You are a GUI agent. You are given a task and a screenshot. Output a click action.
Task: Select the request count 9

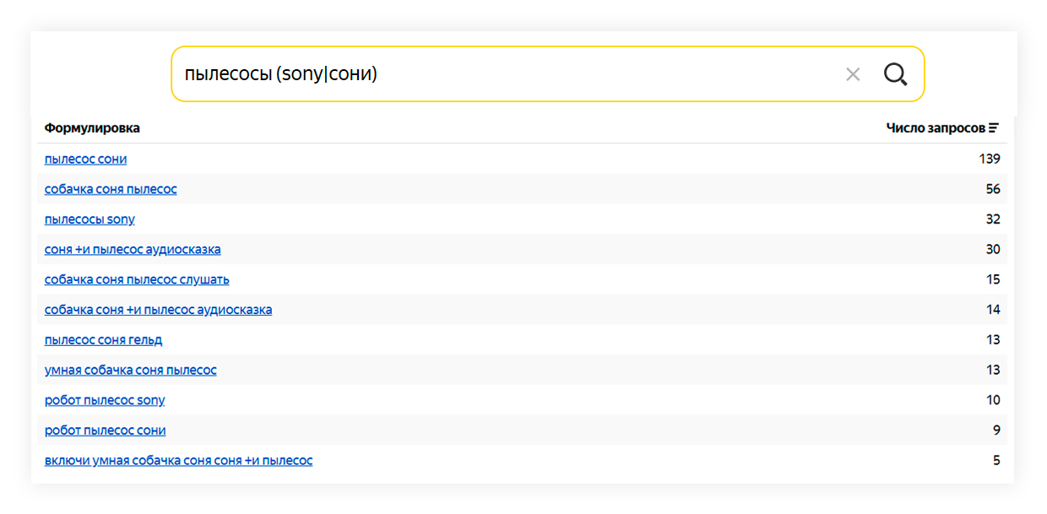click(x=996, y=430)
